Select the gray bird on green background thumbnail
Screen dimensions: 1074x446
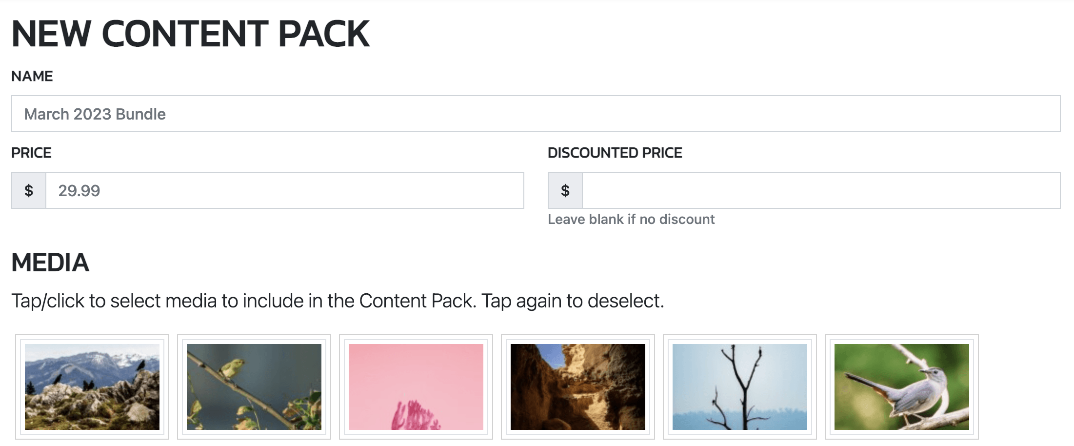pyautogui.click(x=902, y=387)
